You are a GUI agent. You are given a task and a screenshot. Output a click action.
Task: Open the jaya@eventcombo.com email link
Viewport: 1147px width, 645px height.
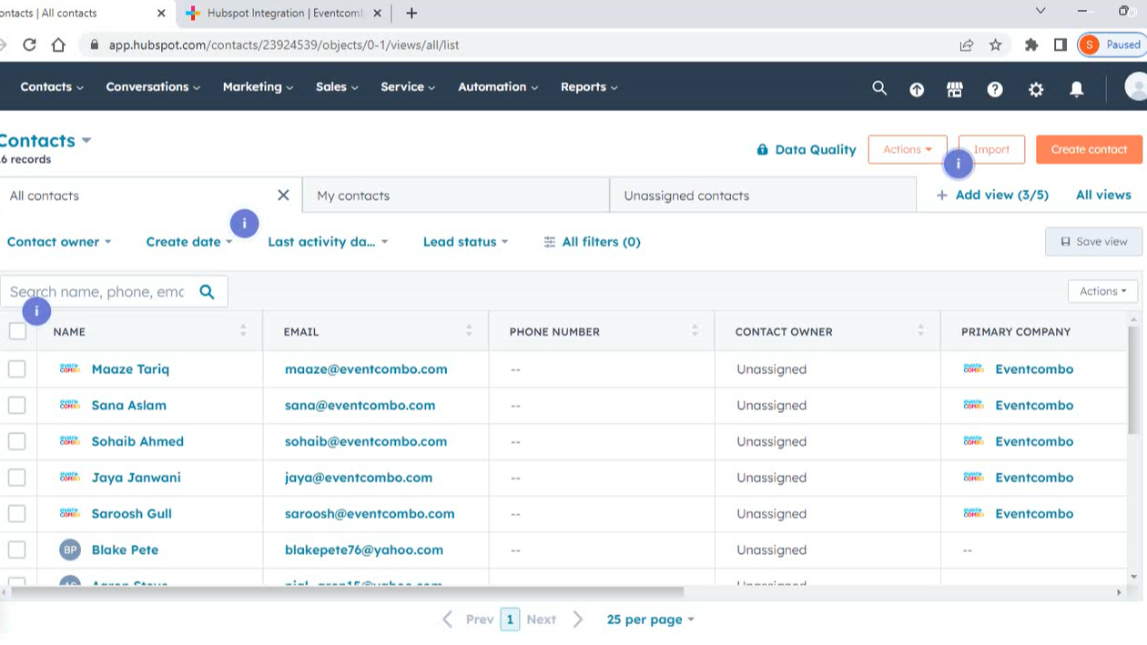coord(358,478)
